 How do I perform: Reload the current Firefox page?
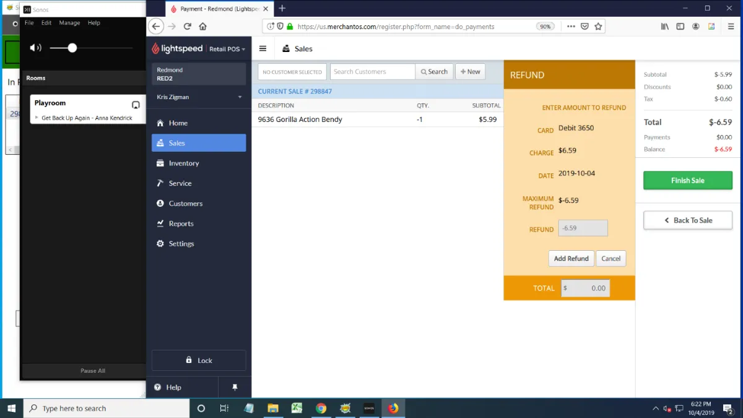pos(188,27)
